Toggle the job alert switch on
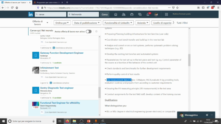221x124 pixels. pos(89,31)
